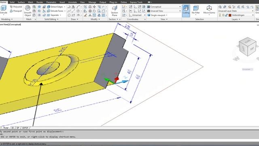Expand the Layers panel
Viewport: 259px width, 146px height.
[x=236, y=19]
